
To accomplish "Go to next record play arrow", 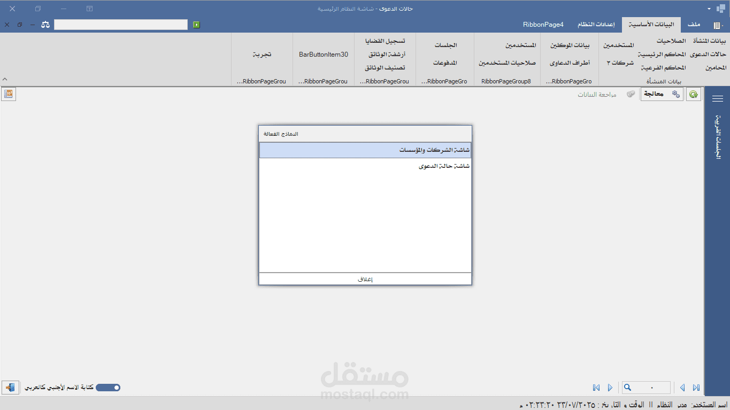I will point(610,388).
